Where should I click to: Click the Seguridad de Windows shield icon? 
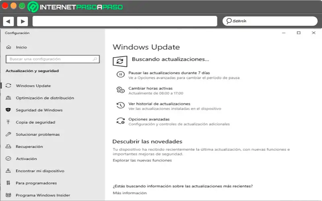8,110
